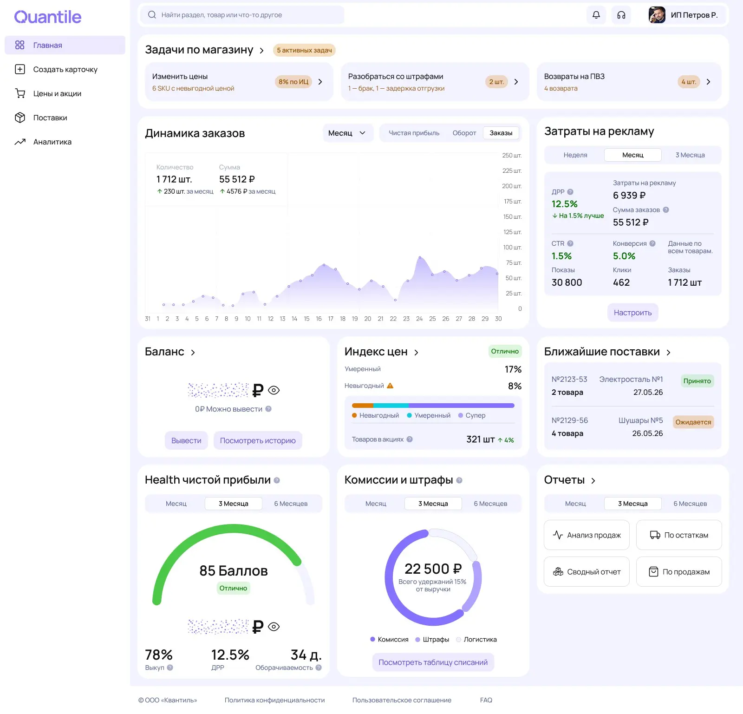
Task: Click the help icon near Комиссии и штрафы title
Action: [459, 480]
